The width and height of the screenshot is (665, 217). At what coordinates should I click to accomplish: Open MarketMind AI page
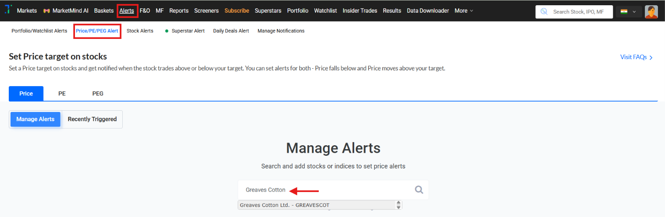pyautogui.click(x=70, y=11)
